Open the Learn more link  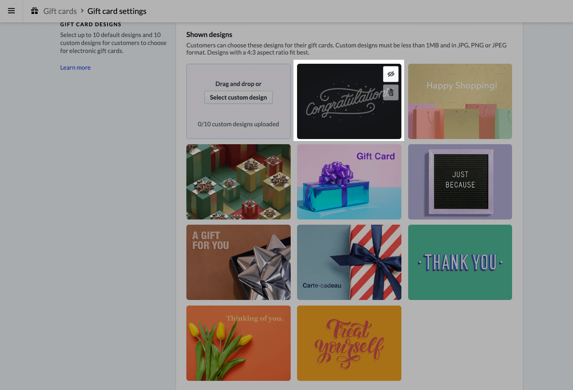coord(75,68)
